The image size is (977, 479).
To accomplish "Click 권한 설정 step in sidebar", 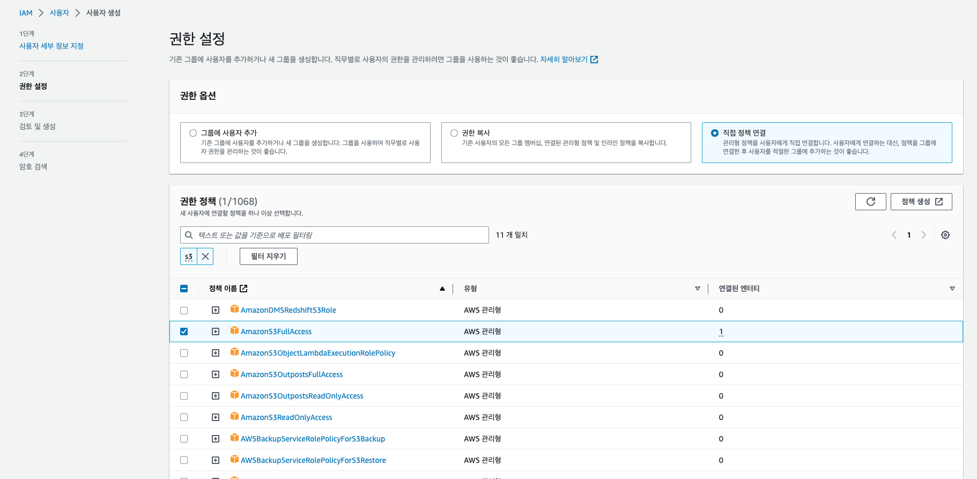I will (x=33, y=86).
